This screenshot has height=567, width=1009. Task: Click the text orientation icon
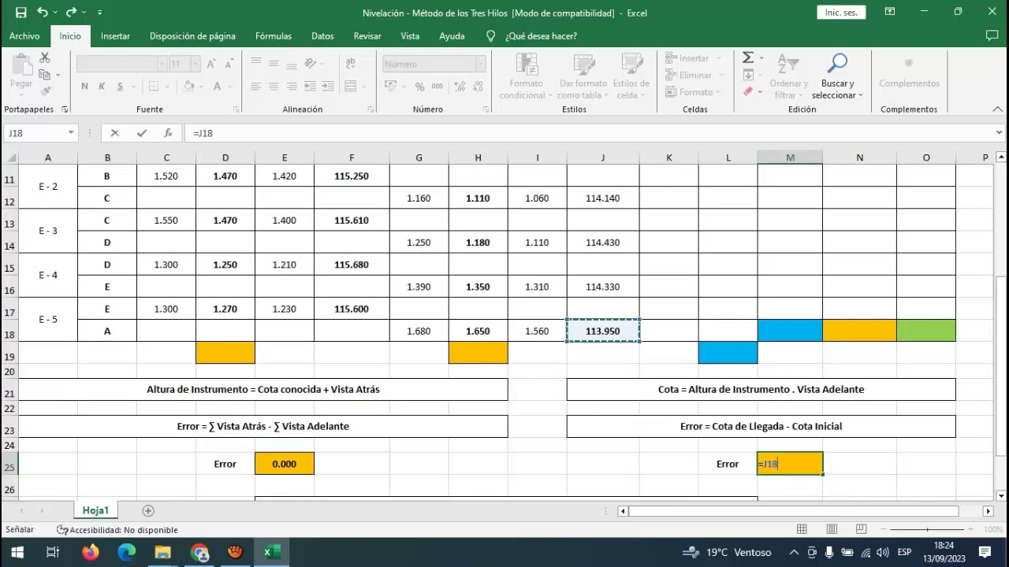[x=311, y=64]
